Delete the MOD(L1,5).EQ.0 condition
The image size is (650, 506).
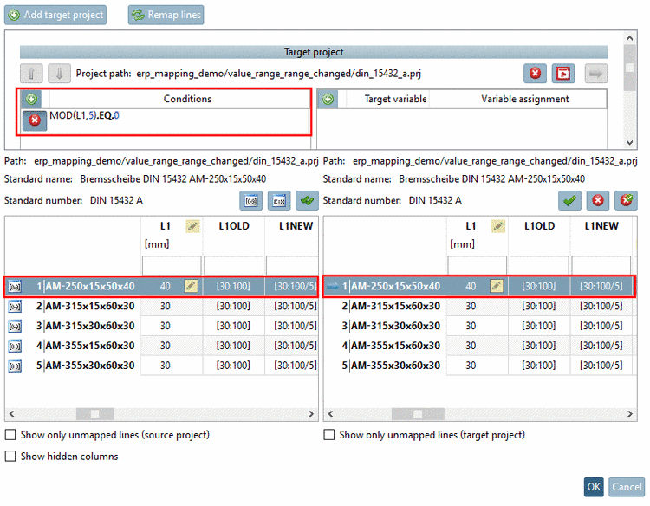[x=35, y=120]
